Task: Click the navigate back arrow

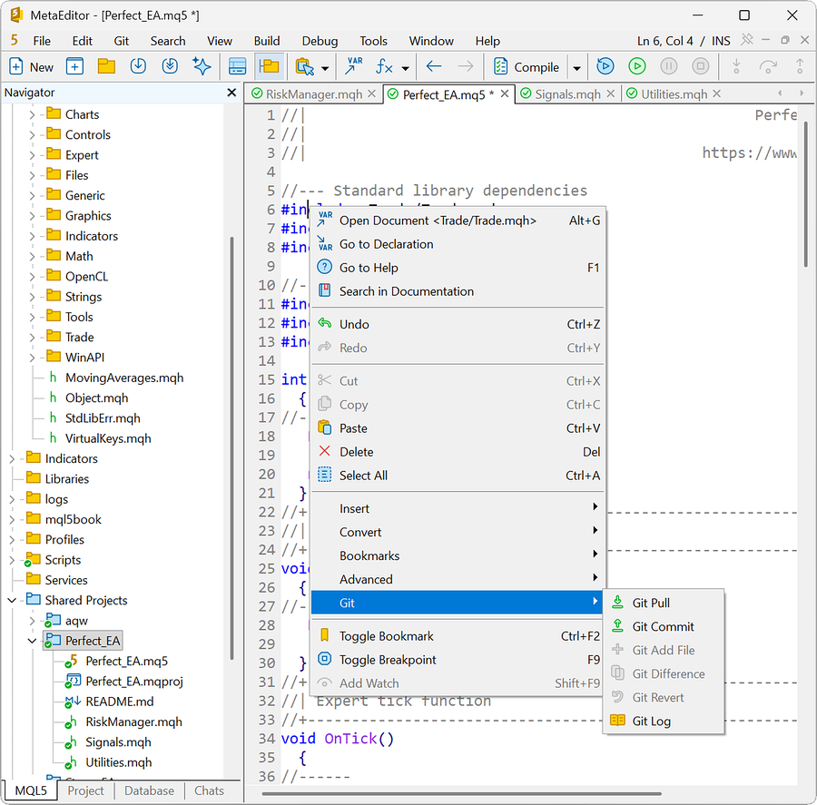Action: click(x=434, y=66)
